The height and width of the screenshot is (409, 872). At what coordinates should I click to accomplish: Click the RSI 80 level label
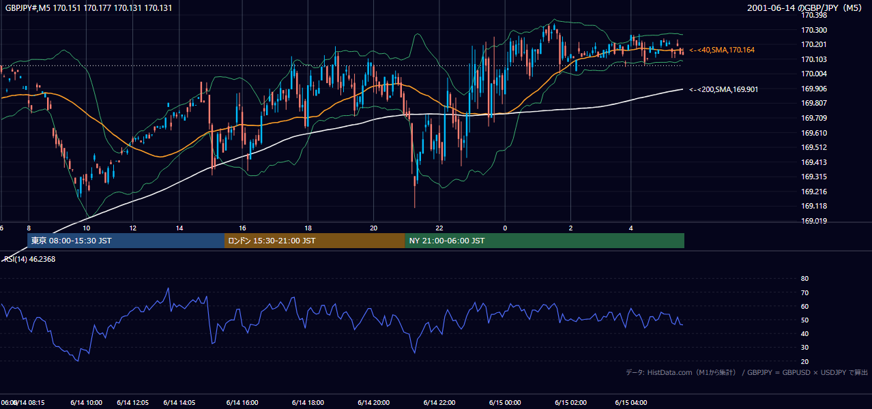(x=804, y=279)
